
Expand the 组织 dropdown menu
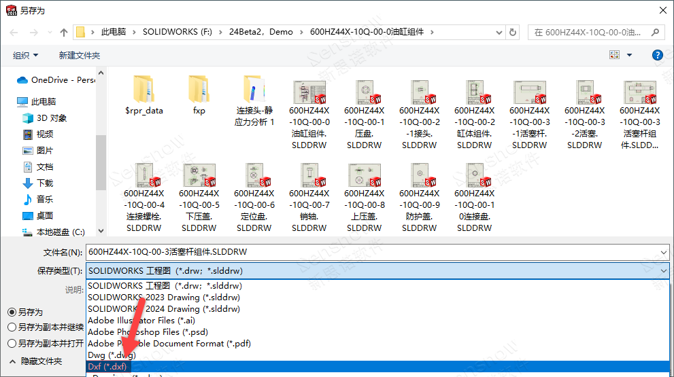pyautogui.click(x=26, y=55)
